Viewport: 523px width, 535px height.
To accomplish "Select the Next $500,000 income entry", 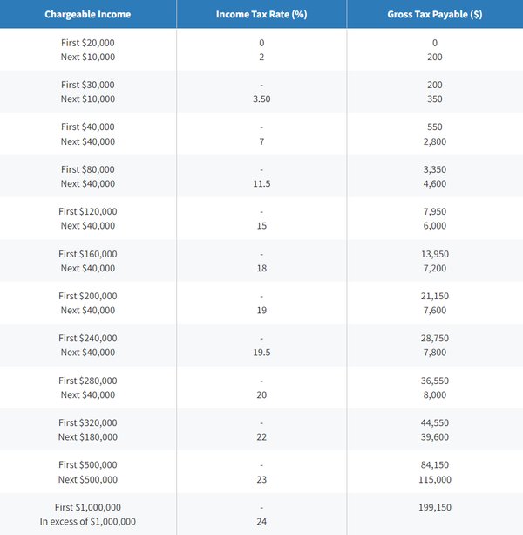I will pyautogui.click(x=88, y=479).
